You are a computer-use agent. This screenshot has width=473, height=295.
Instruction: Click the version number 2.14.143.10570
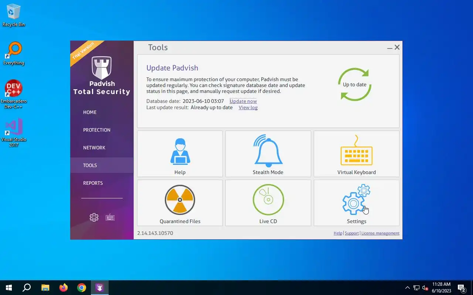(x=155, y=233)
